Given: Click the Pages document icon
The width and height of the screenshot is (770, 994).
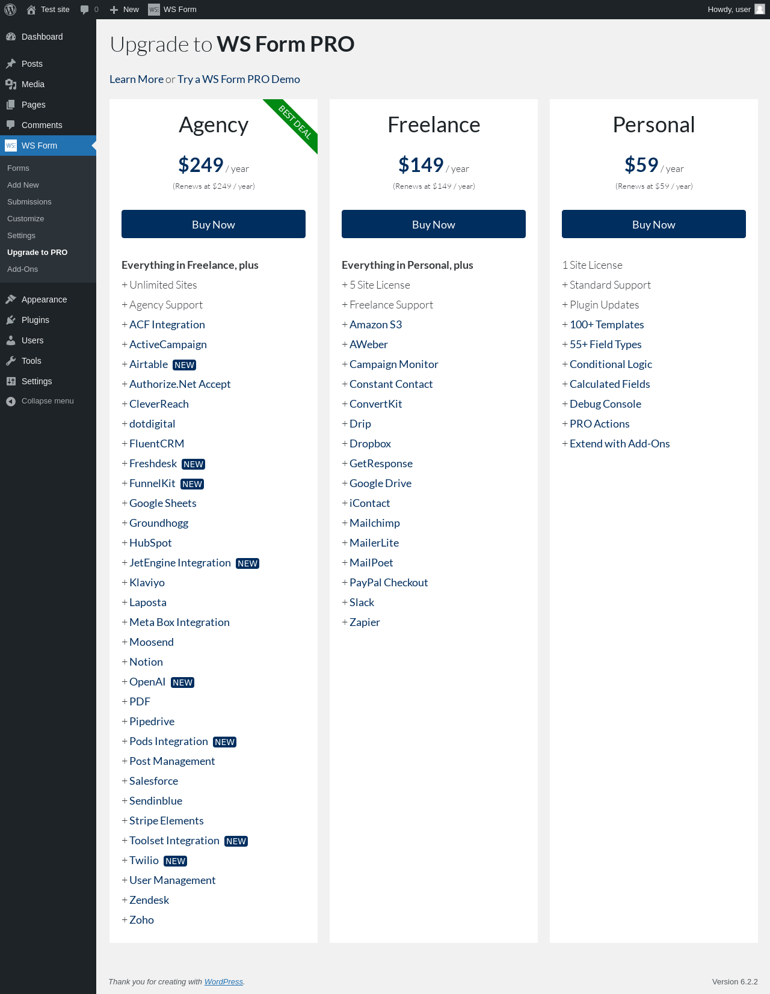Looking at the screenshot, I should tap(11, 105).
